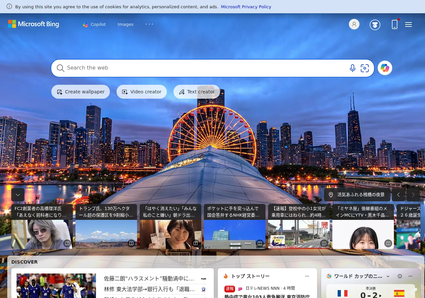Open the 「ミヤネ屋」後継番組 news card
Image resolution: width=425 pixels, height=298 pixels.
(363, 226)
